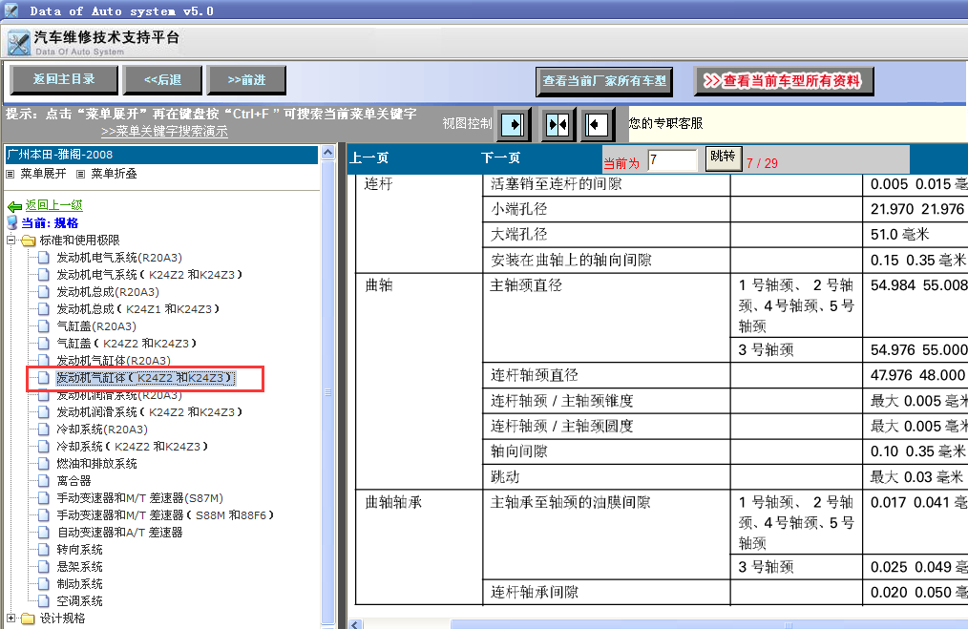Open 自动变速器和A/T 差速器
Screen dimensions: 968x629
119,532
